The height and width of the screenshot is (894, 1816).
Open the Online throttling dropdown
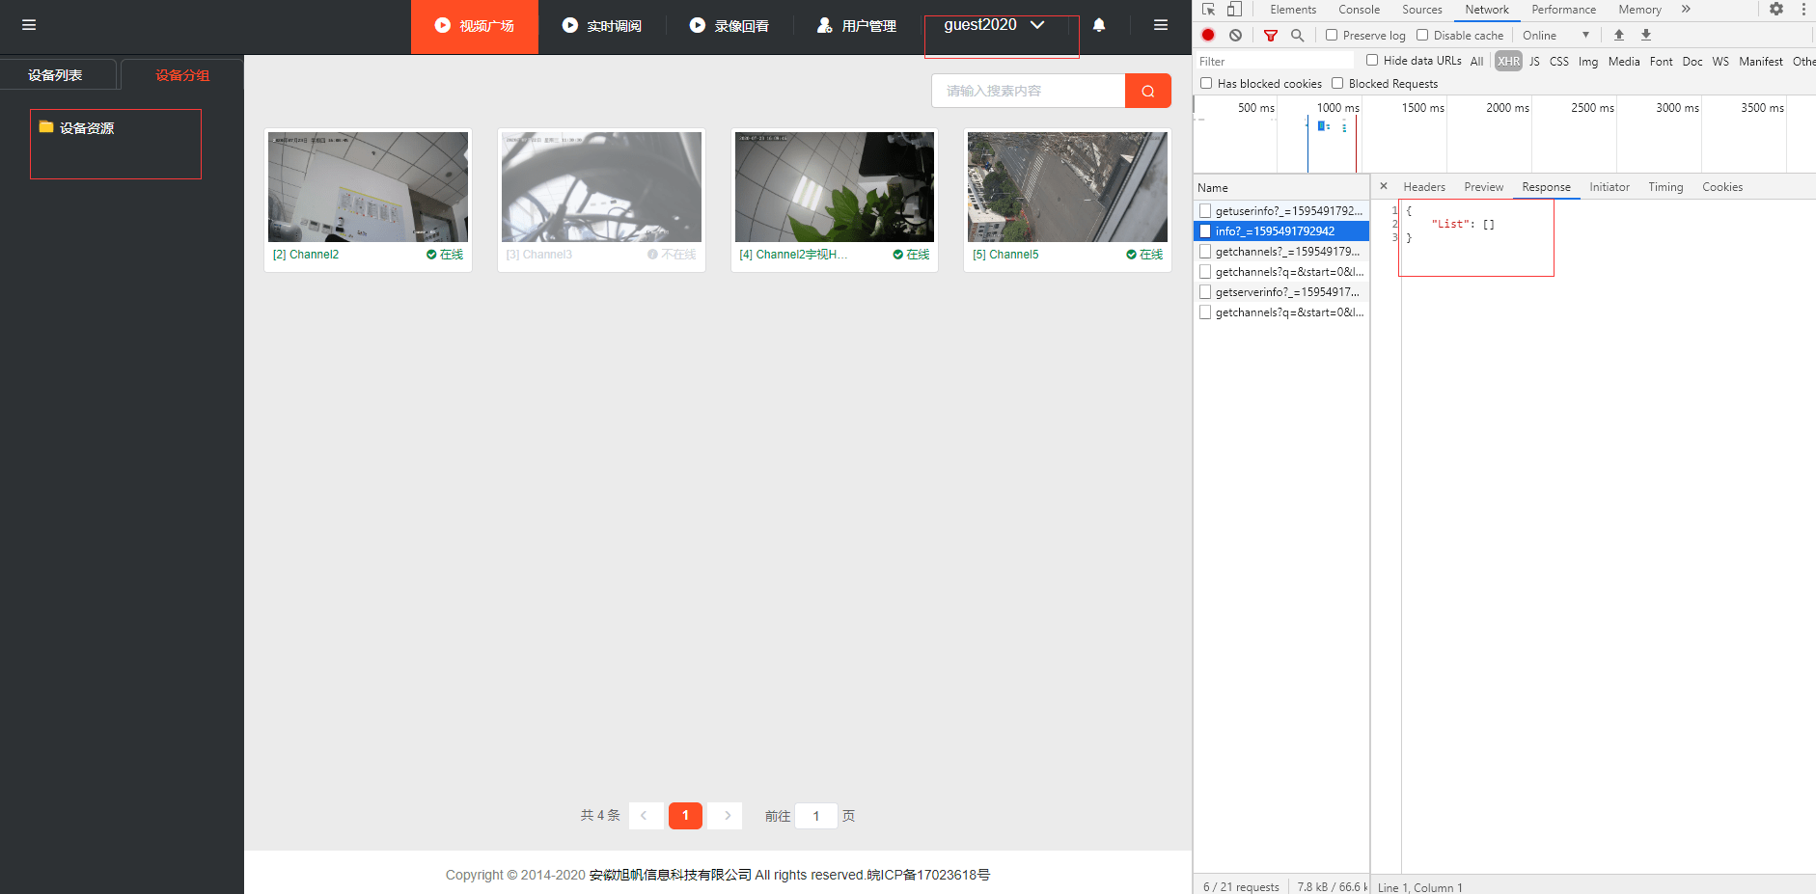pos(1554,35)
